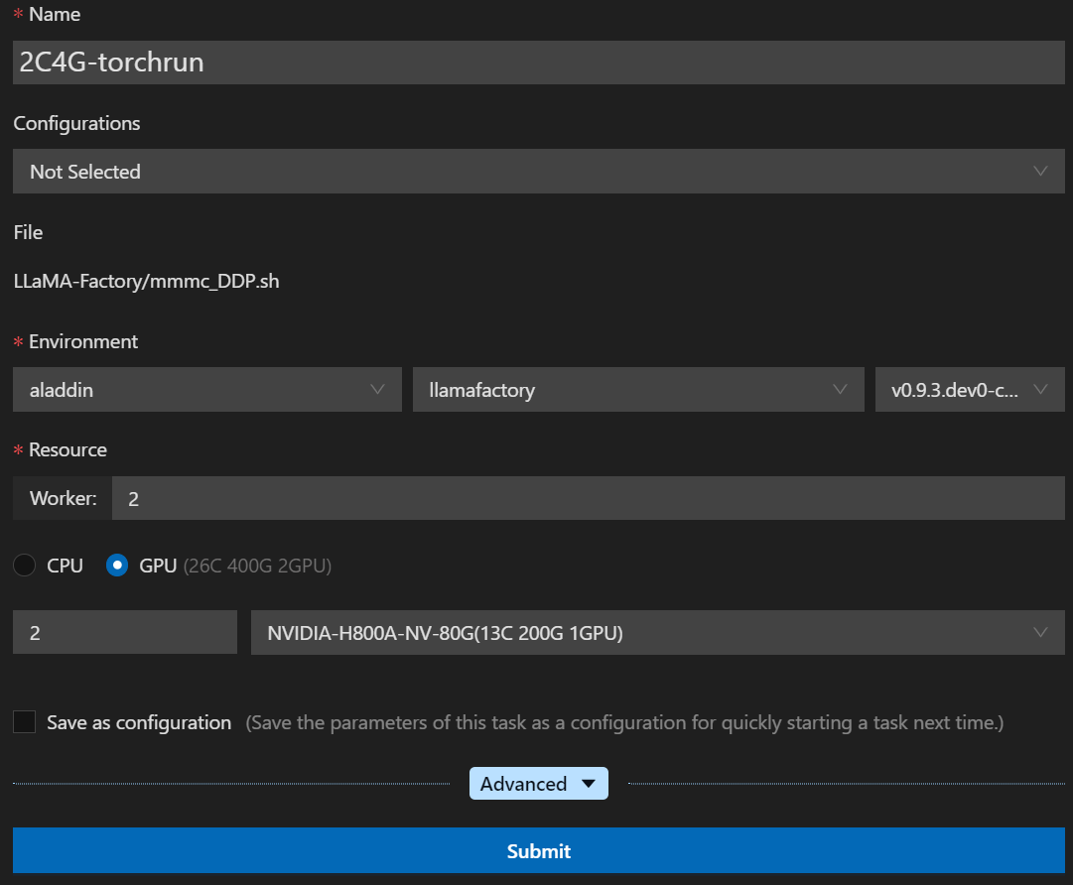Open the v0.9.3.dev0 version dropdown
This screenshot has height=885, width=1073.
[x=953, y=390]
